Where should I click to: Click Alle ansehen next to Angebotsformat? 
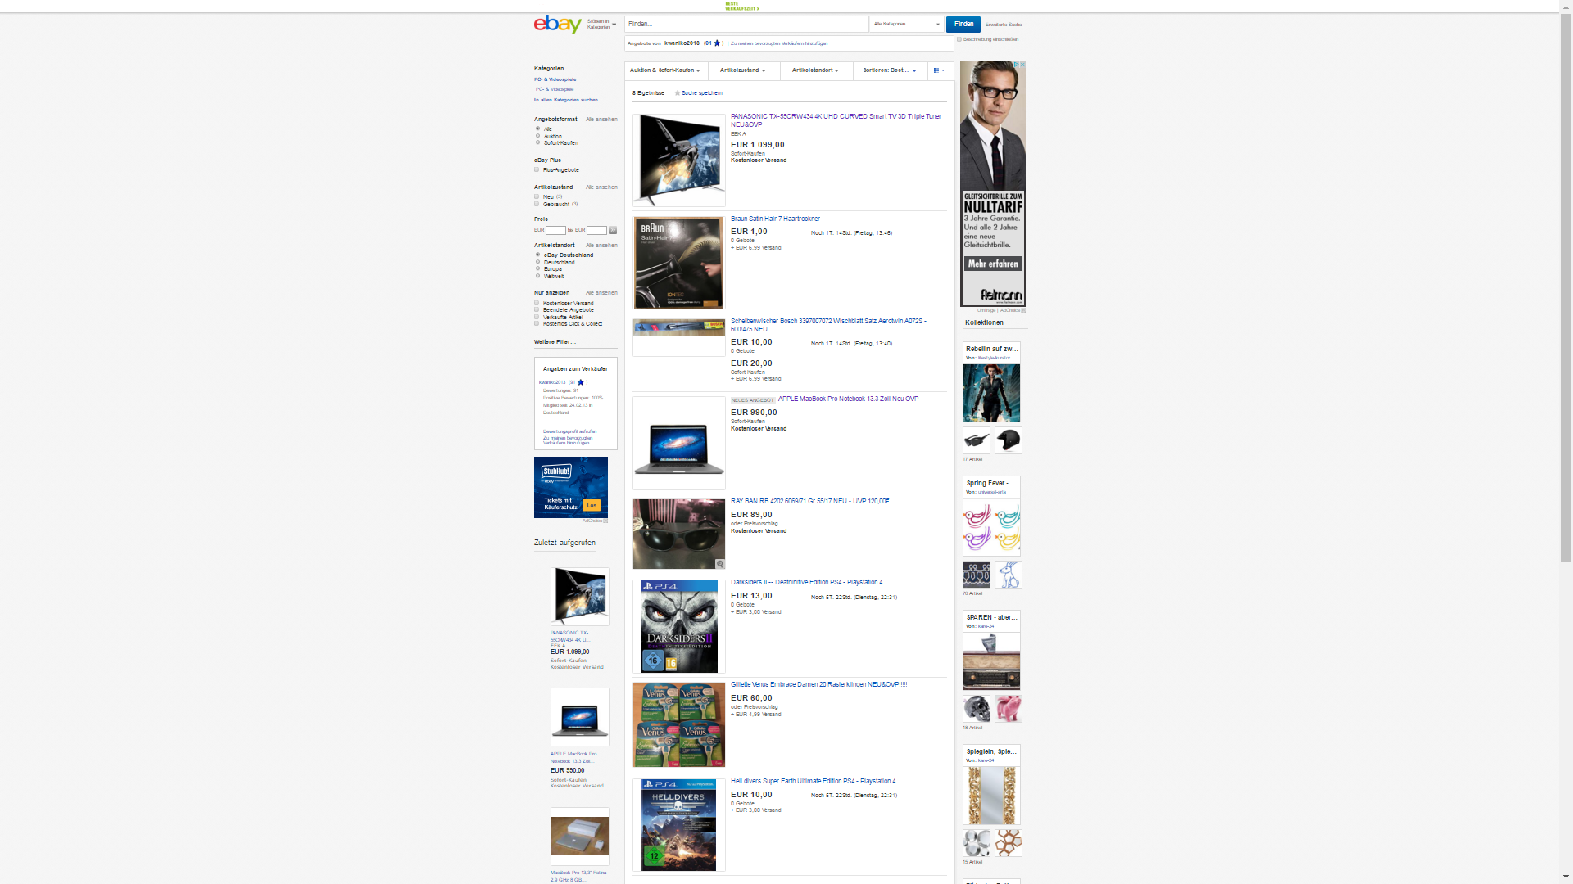tap(601, 120)
